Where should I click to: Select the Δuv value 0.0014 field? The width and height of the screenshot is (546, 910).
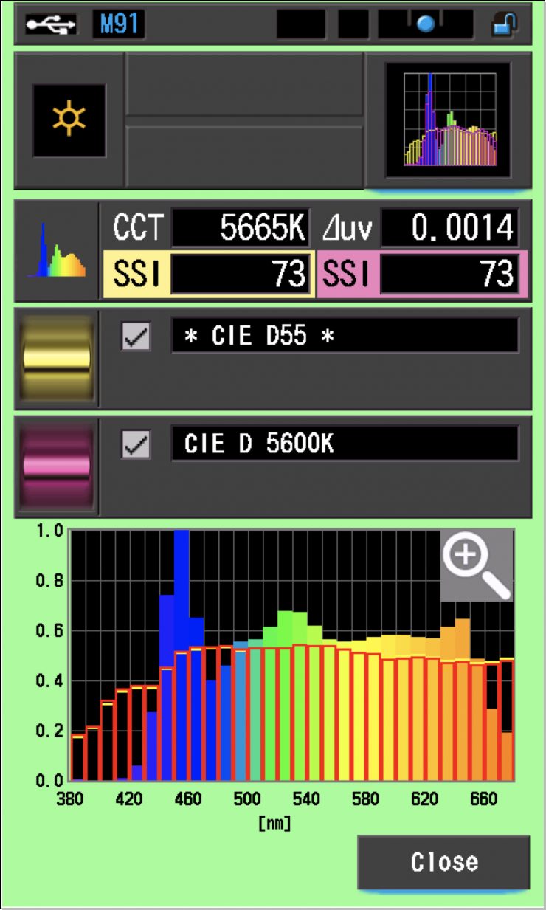pos(449,229)
